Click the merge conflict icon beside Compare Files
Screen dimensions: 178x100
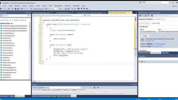pos(142,40)
